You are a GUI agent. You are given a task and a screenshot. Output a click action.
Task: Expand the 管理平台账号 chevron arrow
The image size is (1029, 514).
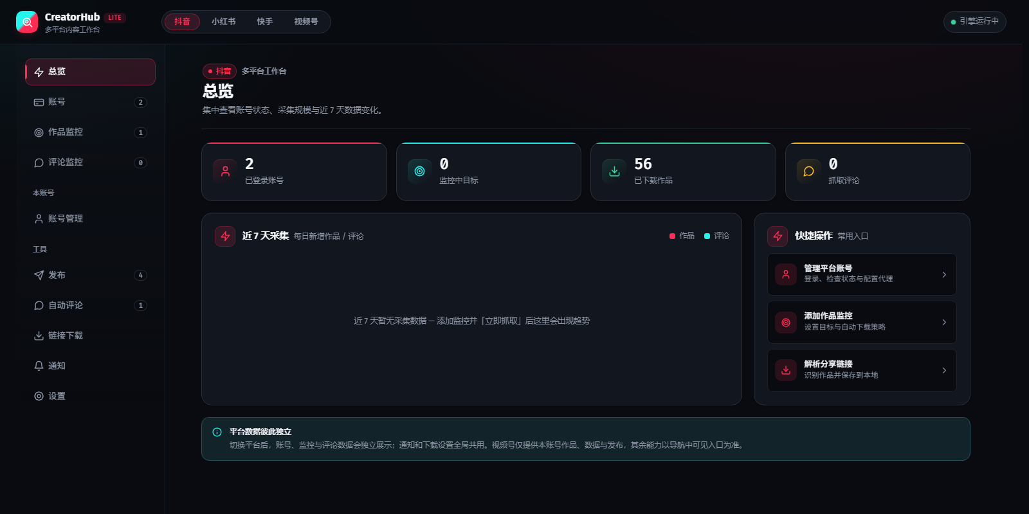[x=944, y=274]
